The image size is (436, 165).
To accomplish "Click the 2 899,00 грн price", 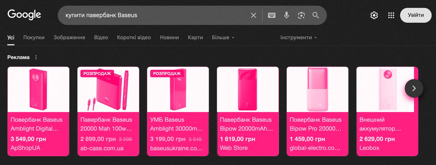I will click(x=98, y=139).
